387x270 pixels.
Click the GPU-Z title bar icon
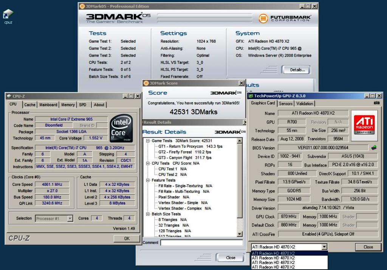[x=251, y=96]
